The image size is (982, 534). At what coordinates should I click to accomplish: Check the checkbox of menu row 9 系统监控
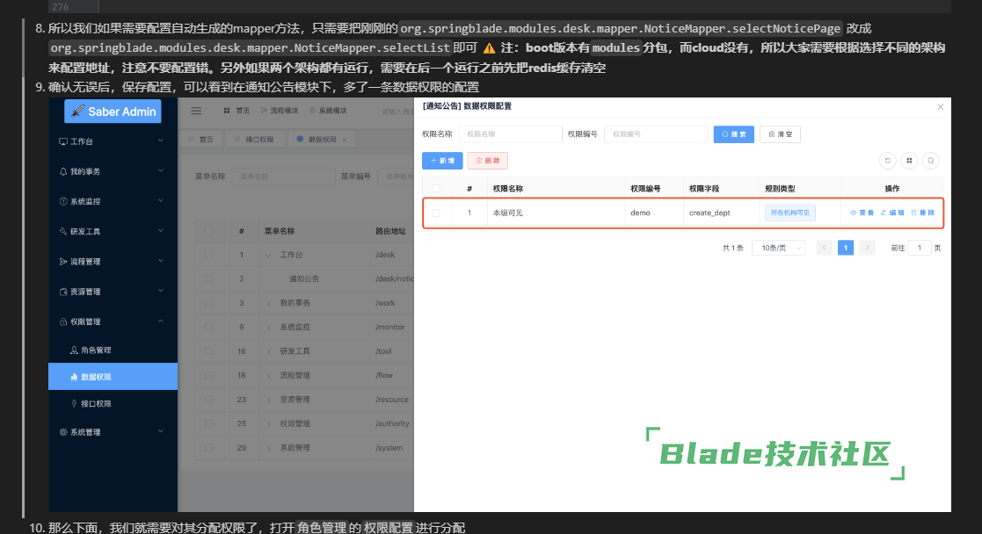pos(208,328)
